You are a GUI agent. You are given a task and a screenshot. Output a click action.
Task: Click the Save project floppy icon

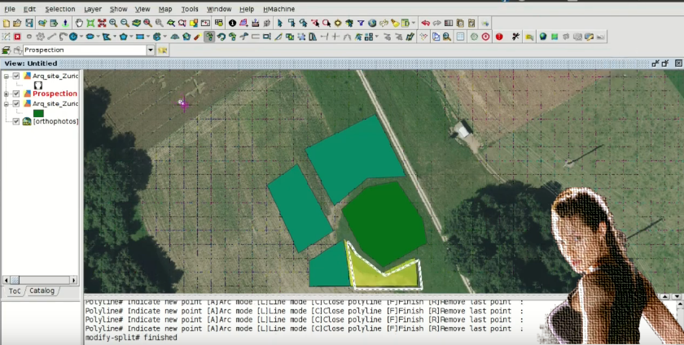(x=29, y=23)
